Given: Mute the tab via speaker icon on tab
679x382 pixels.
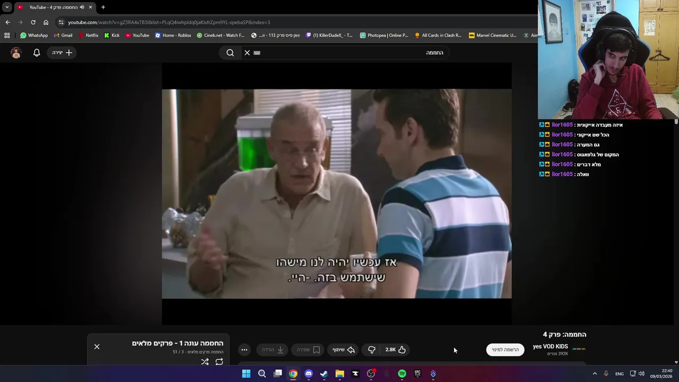Looking at the screenshot, I should [82, 7].
